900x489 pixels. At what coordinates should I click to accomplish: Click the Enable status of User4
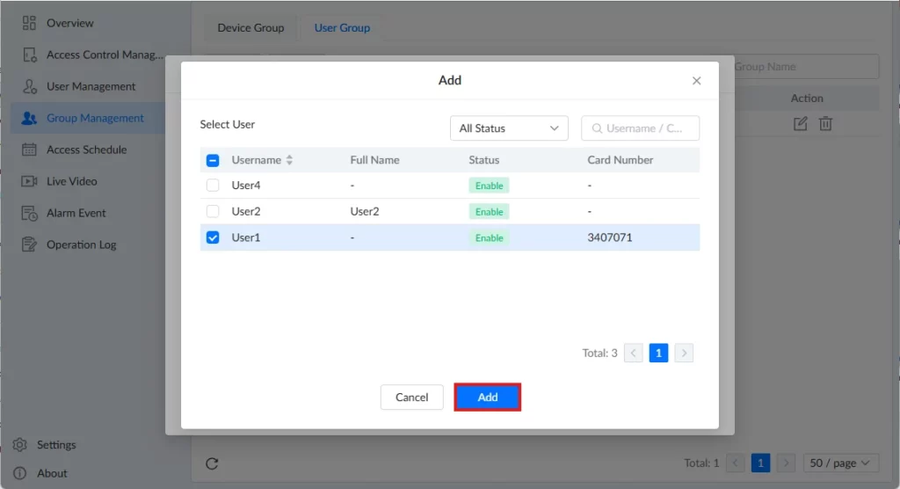(x=489, y=186)
